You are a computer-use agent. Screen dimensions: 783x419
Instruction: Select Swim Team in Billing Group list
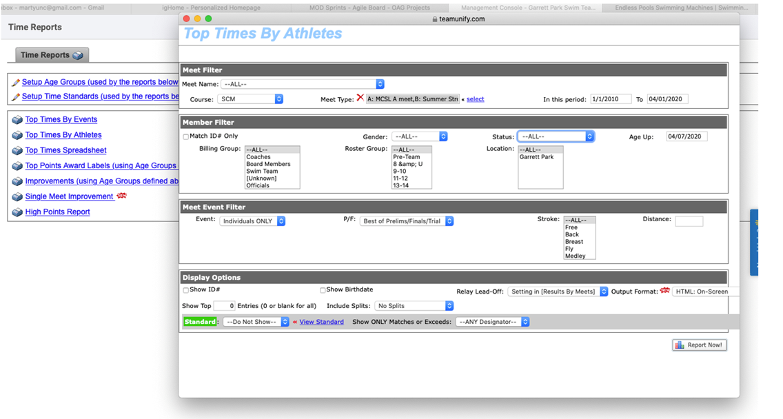pos(272,171)
